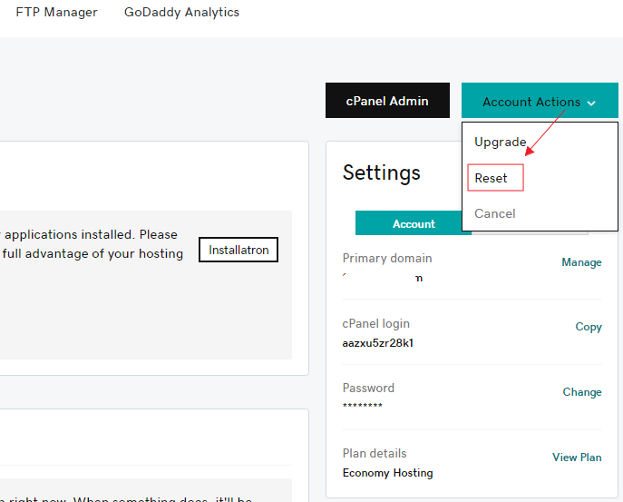The width and height of the screenshot is (623, 502).
Task: Copy the cPanel login username
Action: pyautogui.click(x=589, y=327)
